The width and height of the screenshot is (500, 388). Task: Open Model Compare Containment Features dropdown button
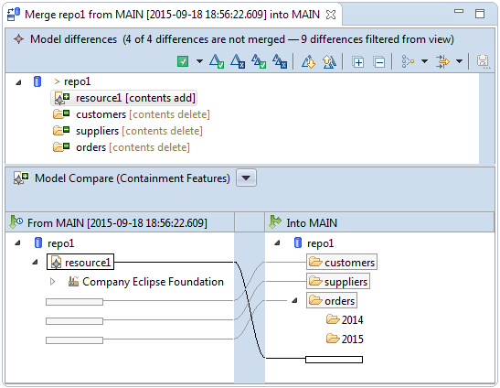pyautogui.click(x=246, y=178)
